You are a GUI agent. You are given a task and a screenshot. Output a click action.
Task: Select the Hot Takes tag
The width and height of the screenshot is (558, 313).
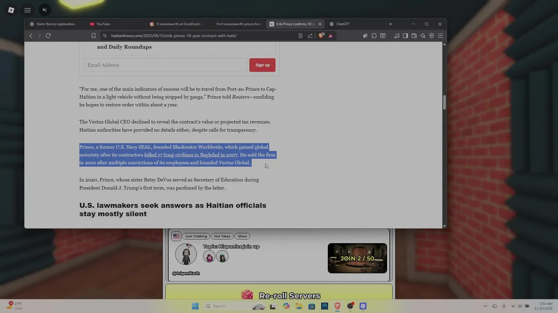(x=222, y=236)
